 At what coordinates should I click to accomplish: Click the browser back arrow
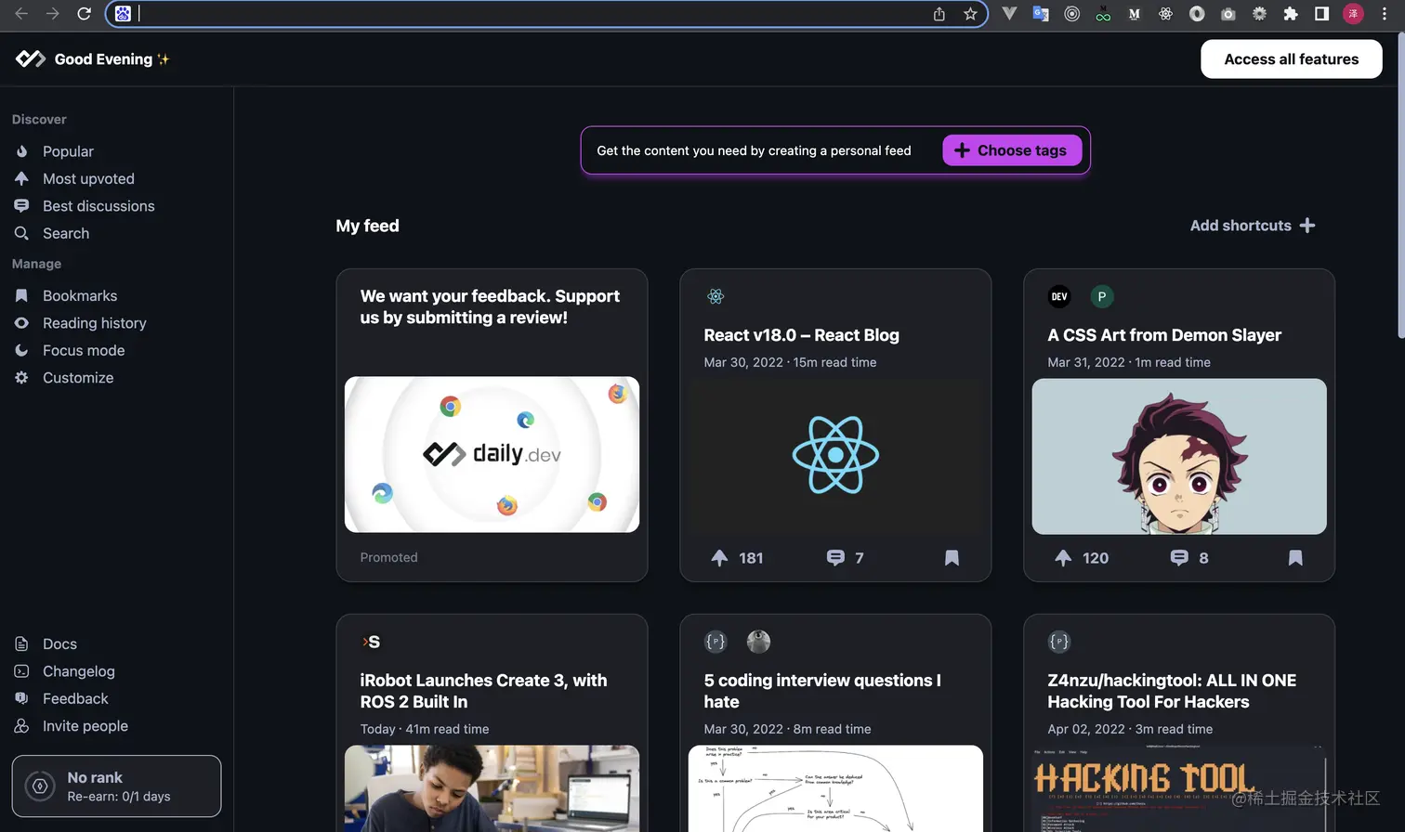tap(21, 13)
